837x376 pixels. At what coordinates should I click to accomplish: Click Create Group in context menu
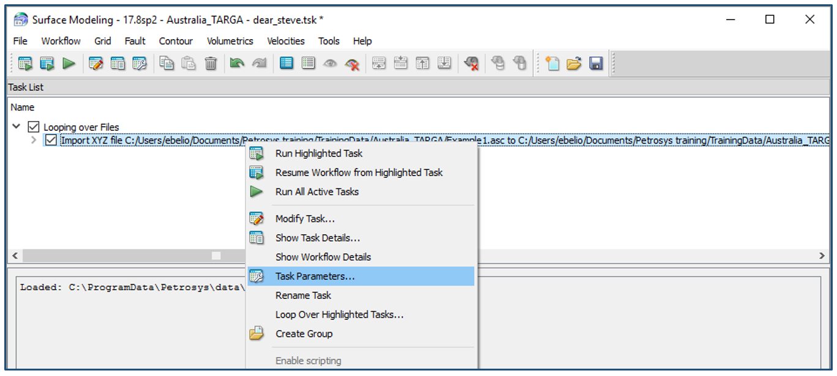[x=304, y=334]
